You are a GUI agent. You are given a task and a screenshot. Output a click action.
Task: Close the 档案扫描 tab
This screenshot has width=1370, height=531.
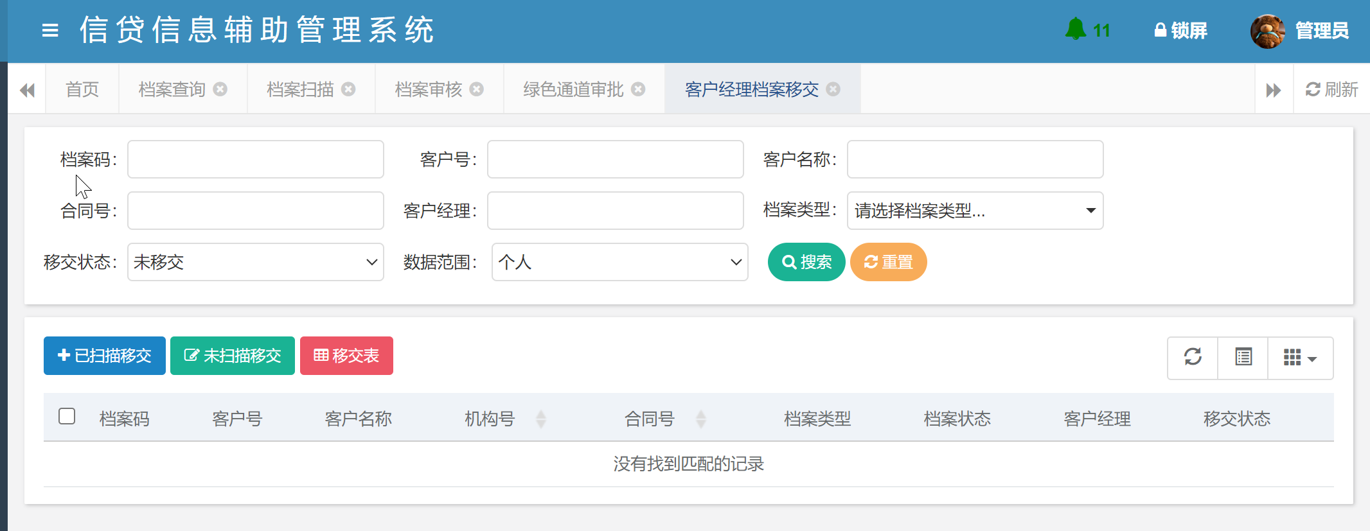click(348, 89)
